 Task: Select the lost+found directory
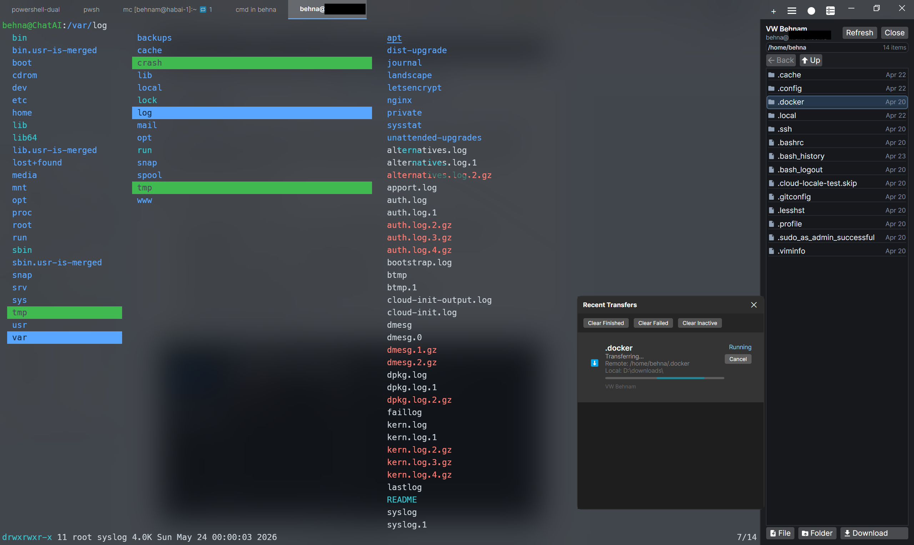pos(37,163)
